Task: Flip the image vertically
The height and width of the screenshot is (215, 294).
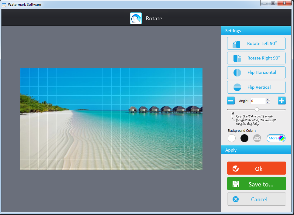Action: tap(256, 87)
